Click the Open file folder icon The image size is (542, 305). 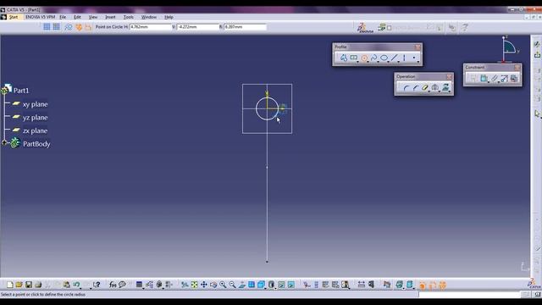19,285
